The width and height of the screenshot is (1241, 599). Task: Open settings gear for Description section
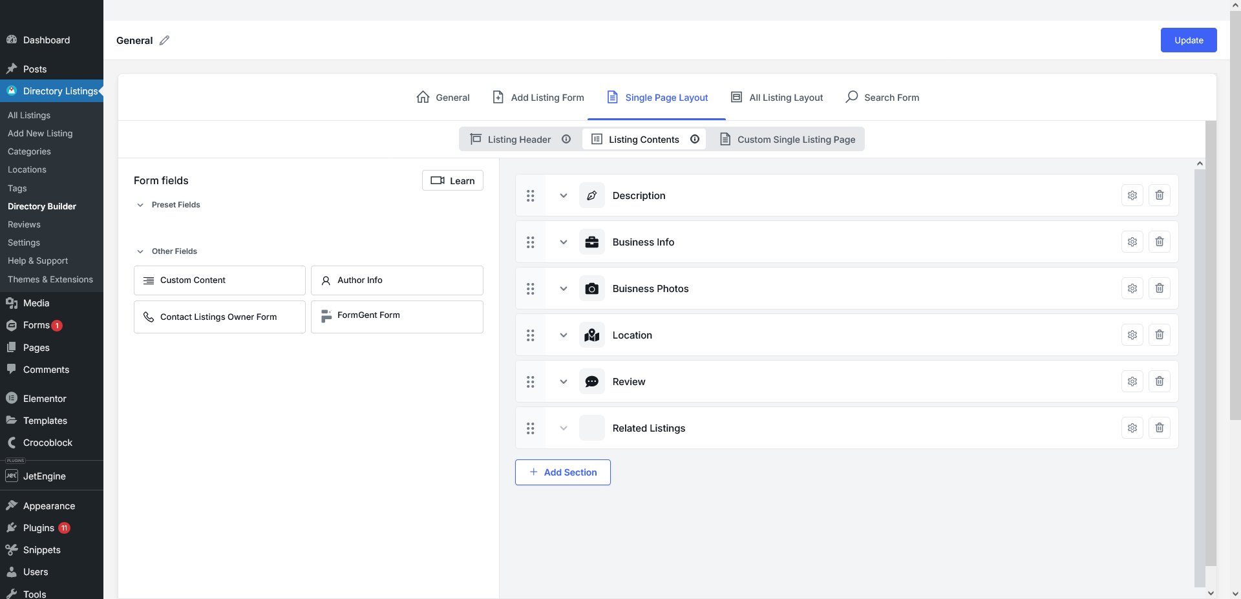point(1132,195)
